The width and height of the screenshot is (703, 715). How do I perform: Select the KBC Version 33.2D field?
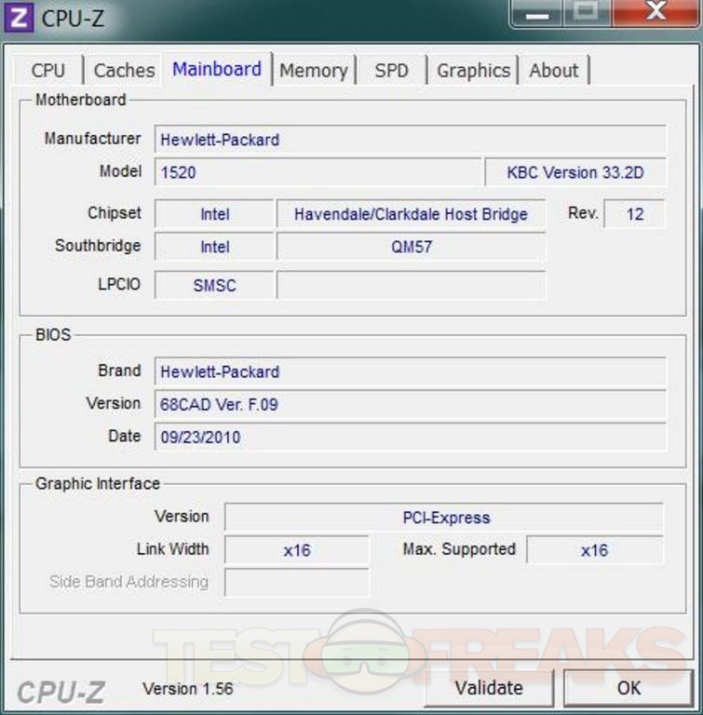(575, 172)
